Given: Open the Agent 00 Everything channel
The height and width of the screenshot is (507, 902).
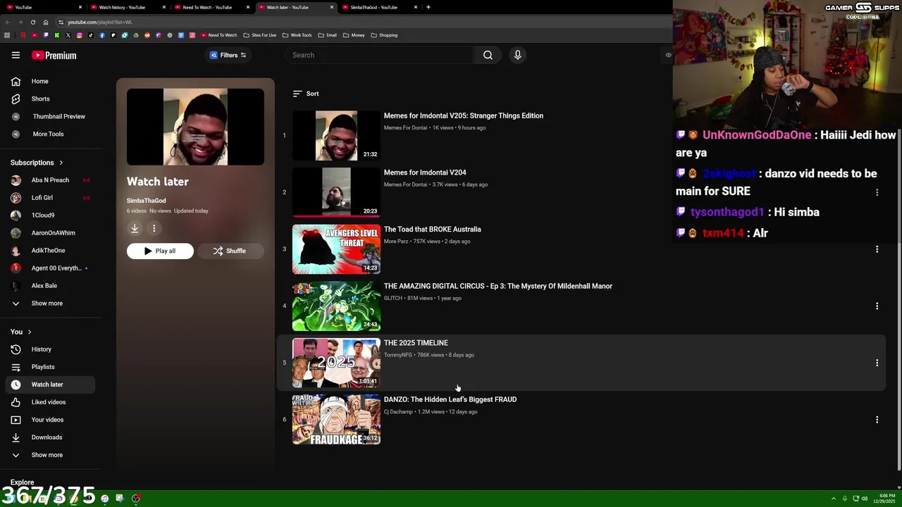Looking at the screenshot, I should [x=49, y=268].
